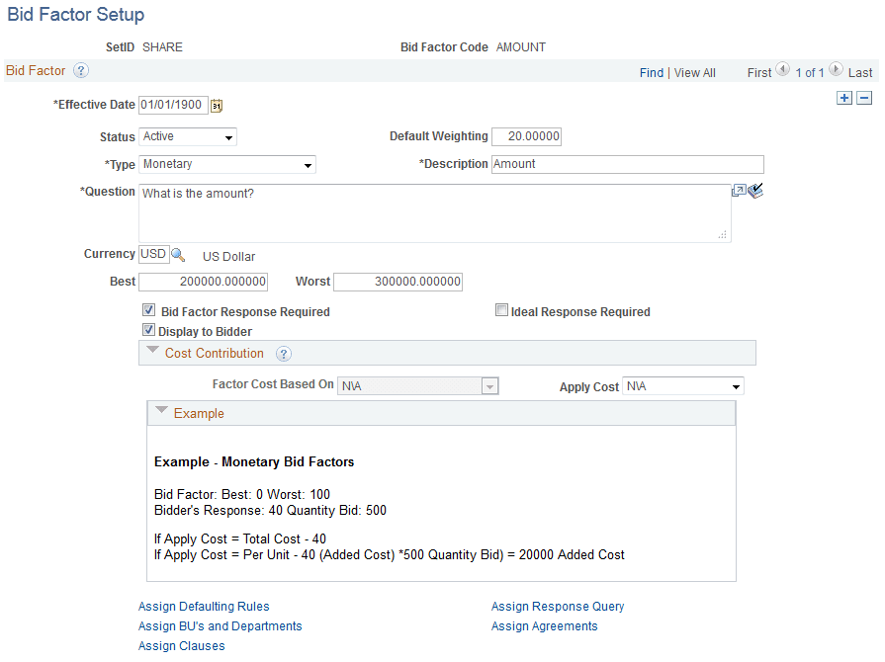Delete this bid factor row with minus
Screen dimensions: 885x662
pos(863,97)
